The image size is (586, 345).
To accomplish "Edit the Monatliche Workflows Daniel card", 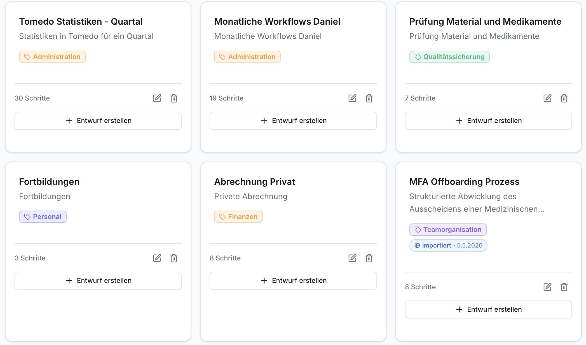I will (352, 98).
